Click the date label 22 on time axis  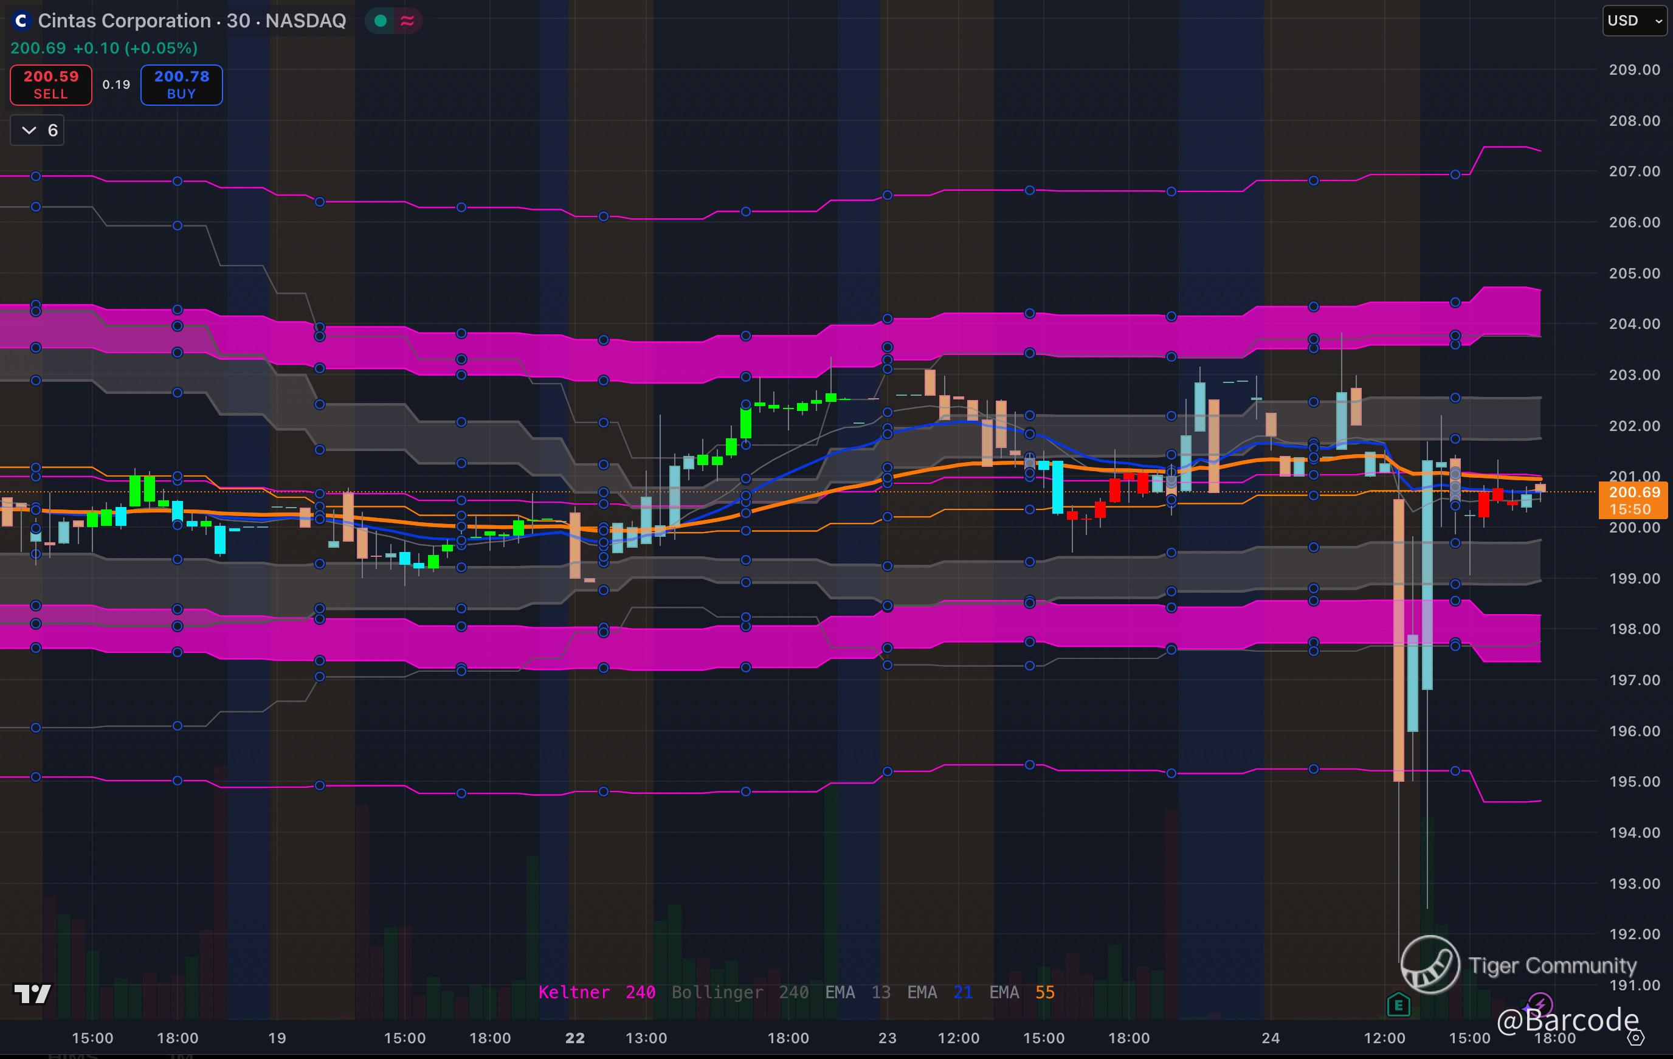coord(574,1038)
